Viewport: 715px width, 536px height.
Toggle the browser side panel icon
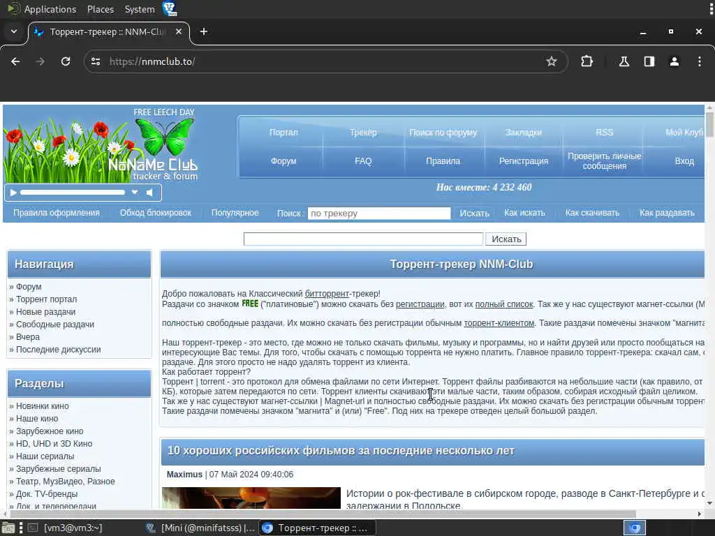coord(649,61)
